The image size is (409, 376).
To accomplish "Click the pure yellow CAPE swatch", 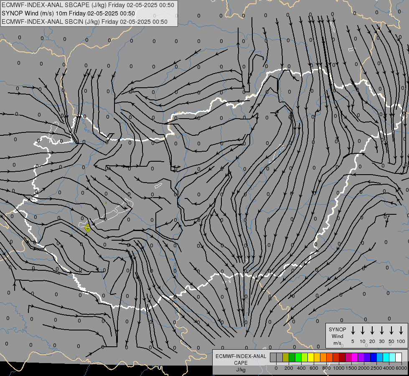I will [x=311, y=357].
